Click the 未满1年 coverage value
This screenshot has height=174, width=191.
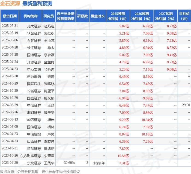point(99,163)
